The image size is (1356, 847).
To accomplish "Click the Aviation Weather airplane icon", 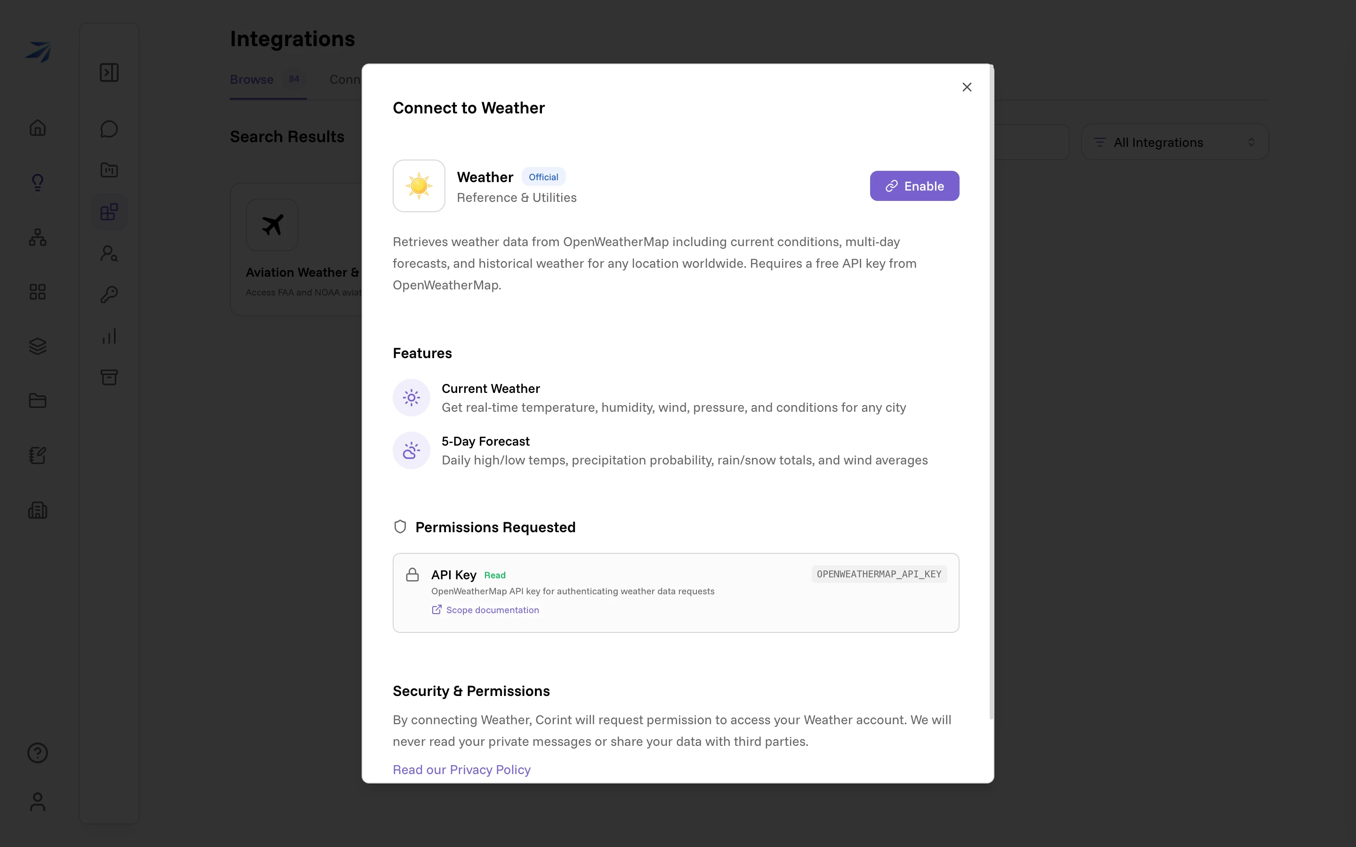I will (x=272, y=225).
